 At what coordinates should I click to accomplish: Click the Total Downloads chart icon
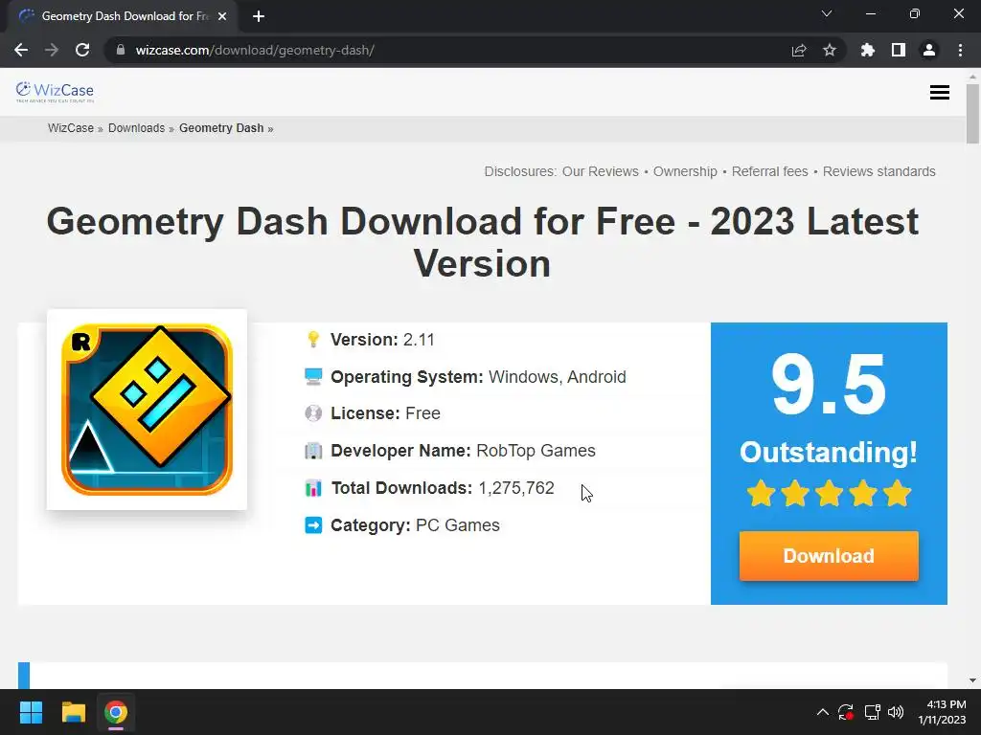pos(313,488)
